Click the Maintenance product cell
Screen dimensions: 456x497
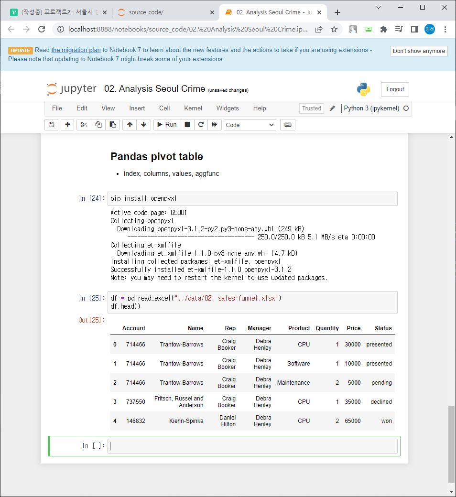click(x=293, y=383)
